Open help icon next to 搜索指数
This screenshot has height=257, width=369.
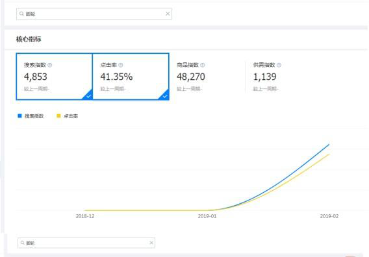click(49, 65)
